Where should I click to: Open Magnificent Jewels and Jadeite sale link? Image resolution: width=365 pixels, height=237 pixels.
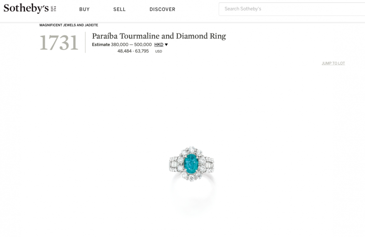pos(69,25)
